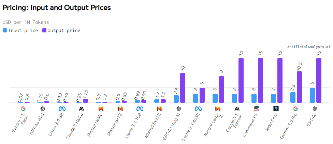Click the Meta logo for Llama 3.1 8B
The width and height of the screenshot is (333, 144).
click(62, 109)
